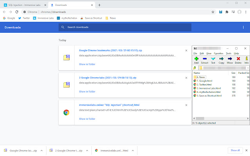Go up one folder level in 7-Zip
The width and height of the screenshot is (250, 156).
[195, 68]
